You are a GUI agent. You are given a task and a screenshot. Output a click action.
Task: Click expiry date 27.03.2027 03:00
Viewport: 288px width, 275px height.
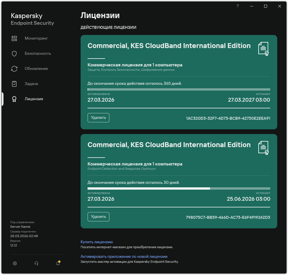click(249, 100)
